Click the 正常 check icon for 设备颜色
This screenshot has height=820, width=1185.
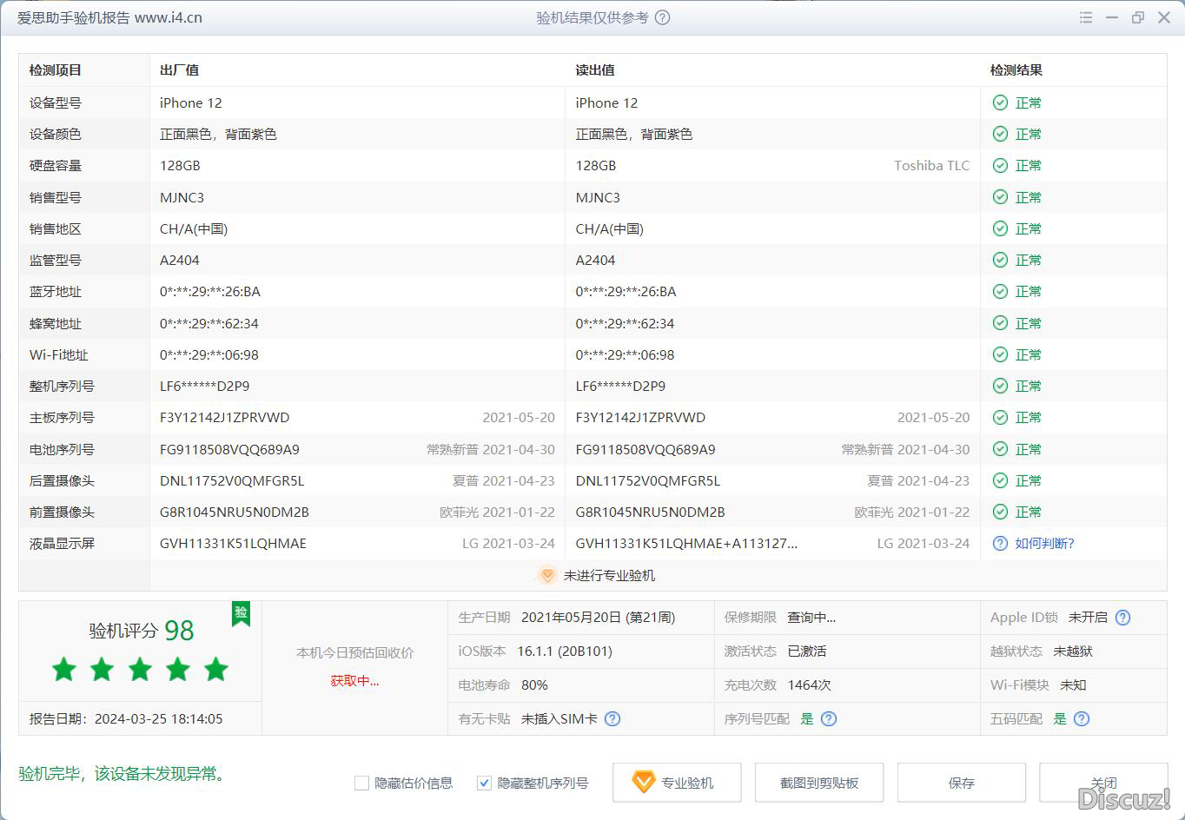(x=1000, y=134)
